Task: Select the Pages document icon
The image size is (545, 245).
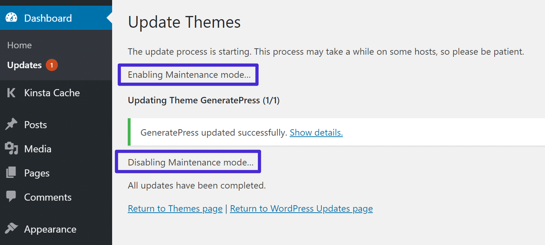Action: tap(12, 173)
